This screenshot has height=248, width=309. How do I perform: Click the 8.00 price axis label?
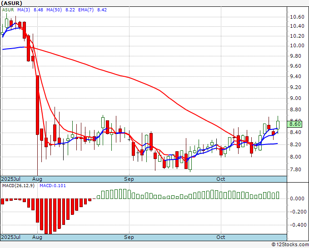click(x=296, y=157)
